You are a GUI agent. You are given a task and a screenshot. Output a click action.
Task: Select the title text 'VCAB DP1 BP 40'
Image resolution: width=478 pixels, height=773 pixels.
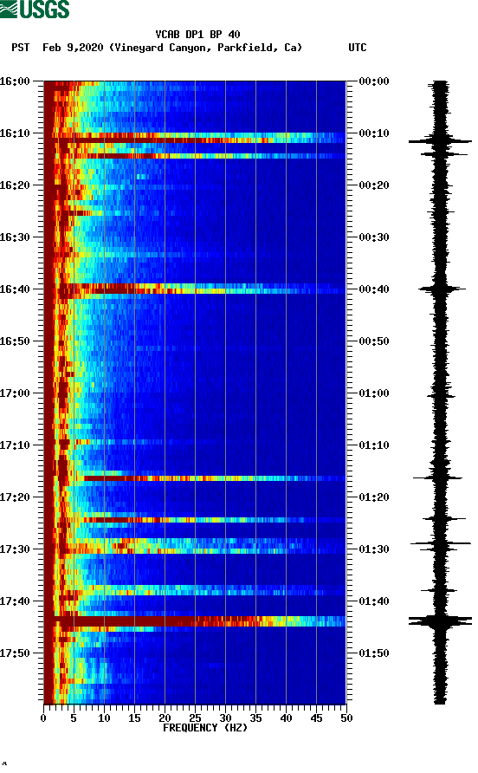click(197, 35)
